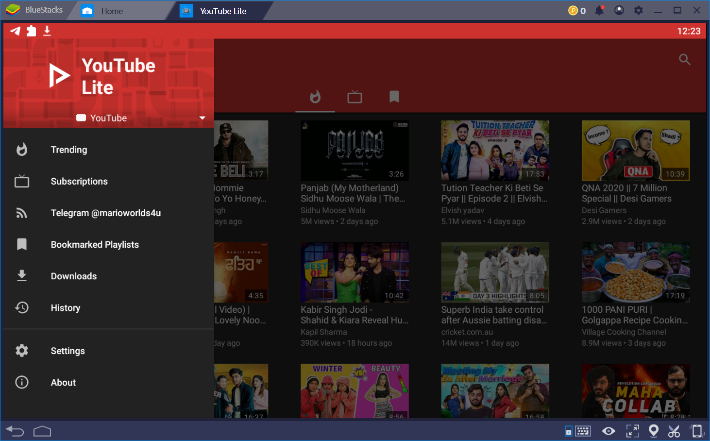Click the Sidhu Moose Wala channel name
This screenshot has width=710, height=441.
pos(333,210)
